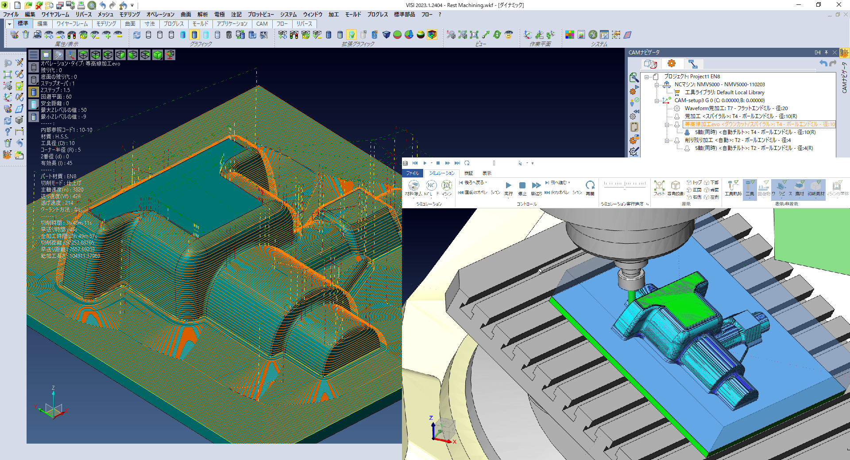Screen dimensions: 850x460
Task: Click the trash bin icon in attribute toolbar
Action: (26, 34)
